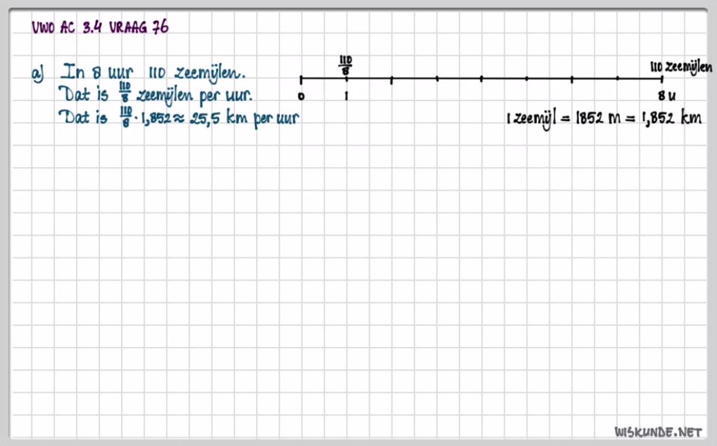This screenshot has width=717, height=446.
Task: Click the '1' label below the number line
Action: [346, 96]
